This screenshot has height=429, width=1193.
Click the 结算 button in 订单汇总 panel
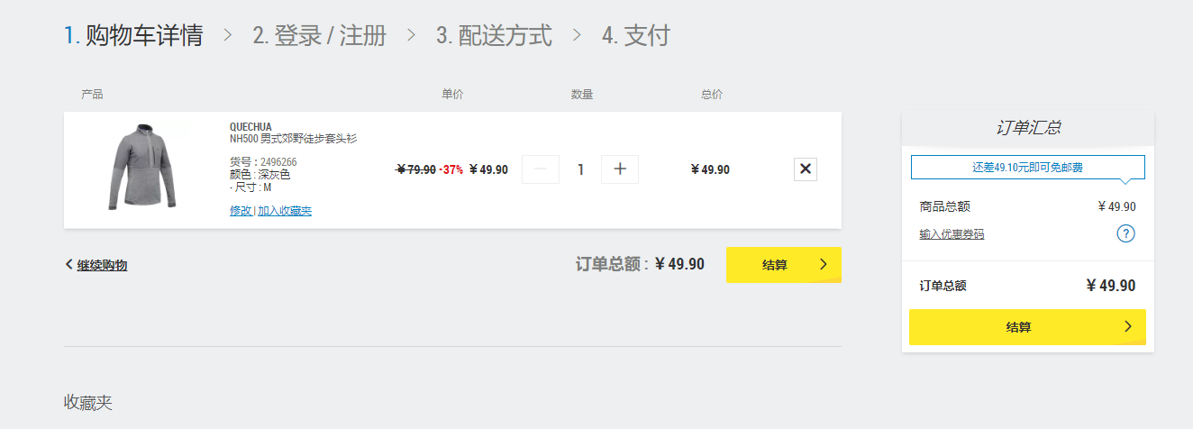point(1027,327)
